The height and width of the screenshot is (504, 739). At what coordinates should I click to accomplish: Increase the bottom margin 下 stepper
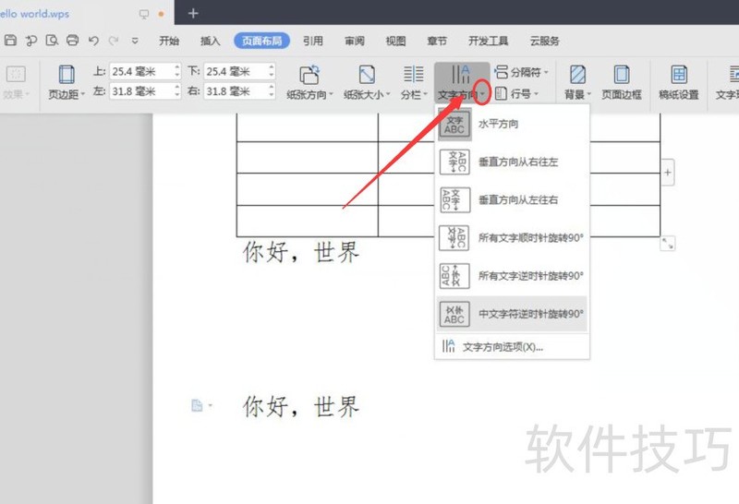(x=272, y=67)
